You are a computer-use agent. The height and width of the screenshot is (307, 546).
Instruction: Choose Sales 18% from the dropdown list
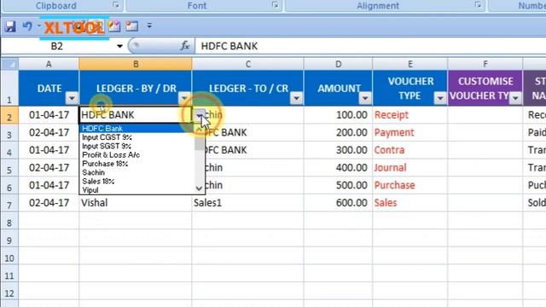136,182
